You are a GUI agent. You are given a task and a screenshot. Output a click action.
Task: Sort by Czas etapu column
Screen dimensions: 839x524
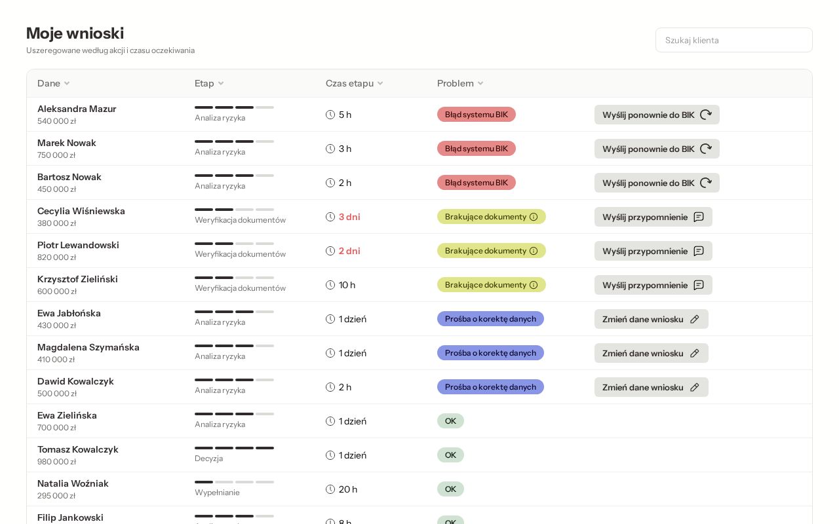[355, 83]
